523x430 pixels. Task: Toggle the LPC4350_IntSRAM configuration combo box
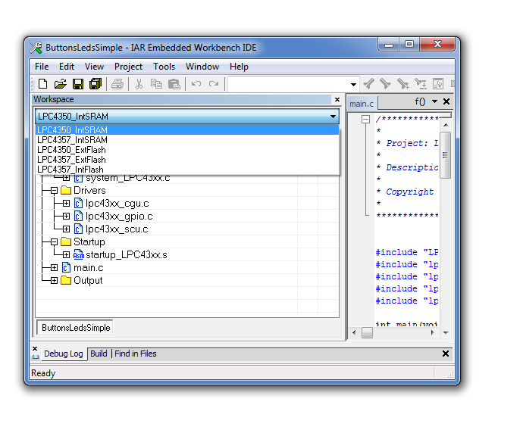click(x=187, y=117)
